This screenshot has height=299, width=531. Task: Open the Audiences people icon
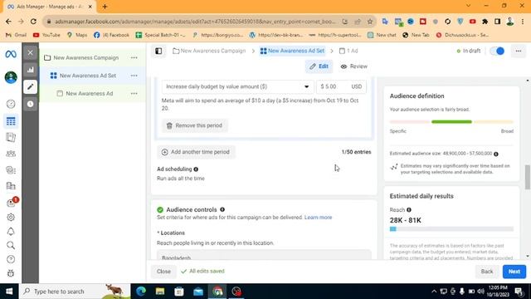(11, 154)
